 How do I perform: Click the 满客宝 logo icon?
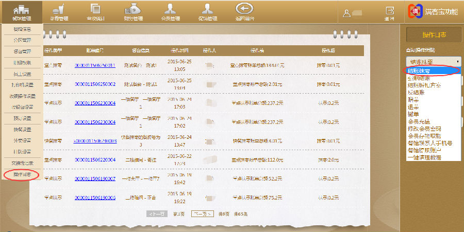416,11
